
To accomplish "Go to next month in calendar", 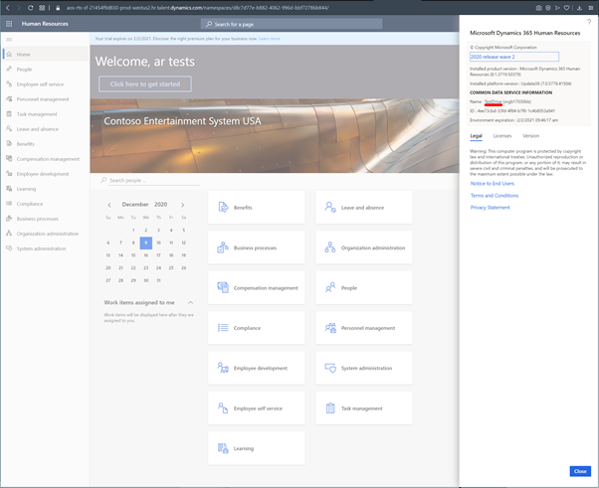I will pyautogui.click(x=183, y=205).
